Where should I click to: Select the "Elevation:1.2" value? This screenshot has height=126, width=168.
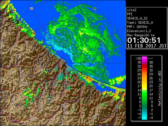pyautogui.click(x=139, y=31)
